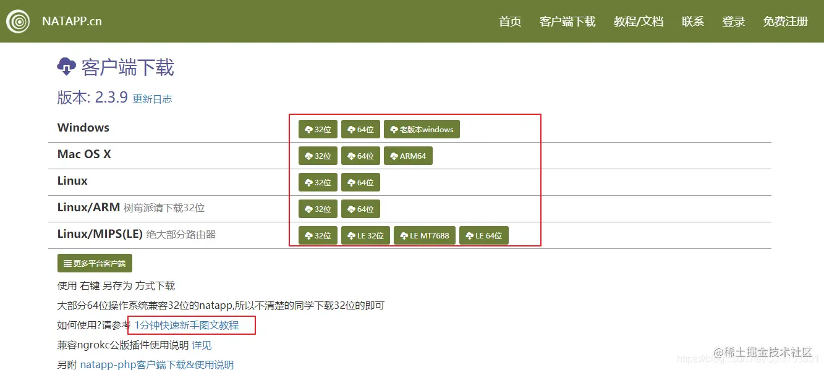The image size is (824, 370).
Task: Click the cloud download icon beside the 客户端下载 title
Action: (67, 66)
